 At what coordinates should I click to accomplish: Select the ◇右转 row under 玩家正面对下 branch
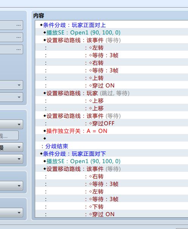click(x=112, y=176)
